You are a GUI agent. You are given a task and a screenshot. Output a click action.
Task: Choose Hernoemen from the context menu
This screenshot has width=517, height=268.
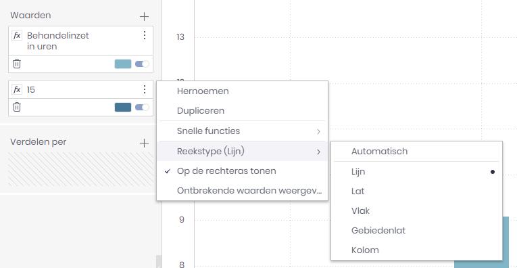pyautogui.click(x=243, y=91)
